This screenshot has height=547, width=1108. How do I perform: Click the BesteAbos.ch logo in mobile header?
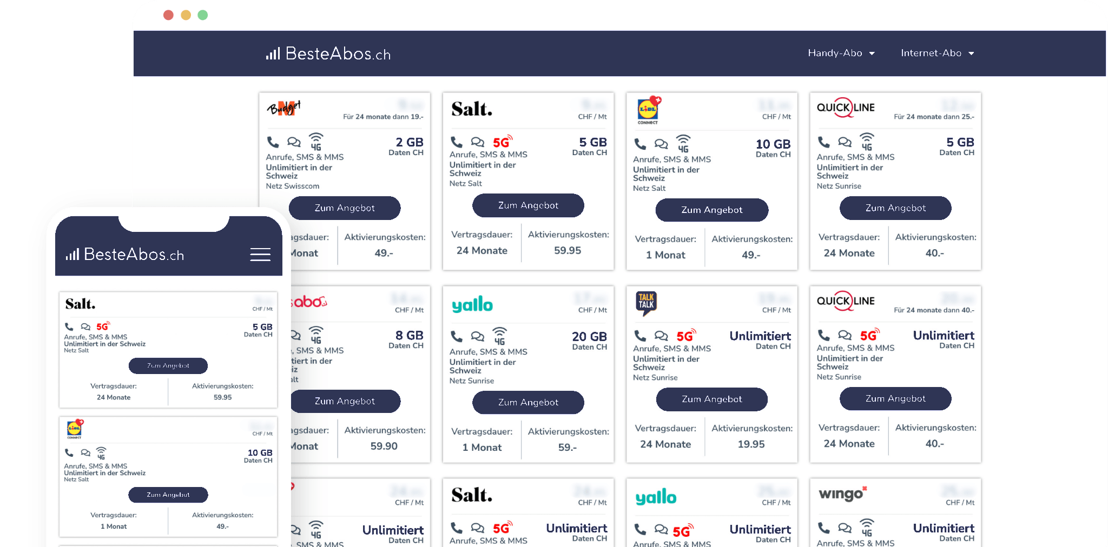point(125,255)
